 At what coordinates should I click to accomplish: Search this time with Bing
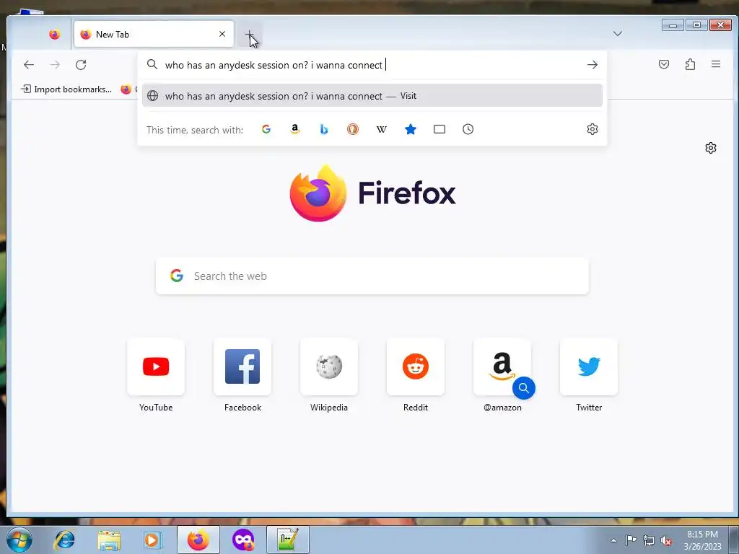[324, 129]
